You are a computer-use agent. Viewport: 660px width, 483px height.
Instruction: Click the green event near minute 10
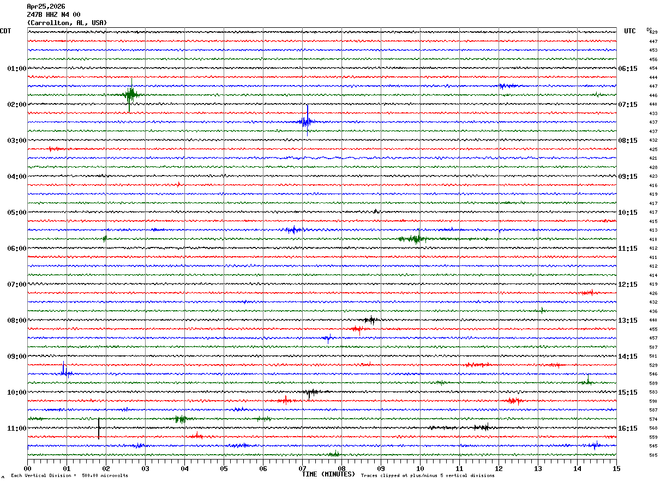[417, 238]
